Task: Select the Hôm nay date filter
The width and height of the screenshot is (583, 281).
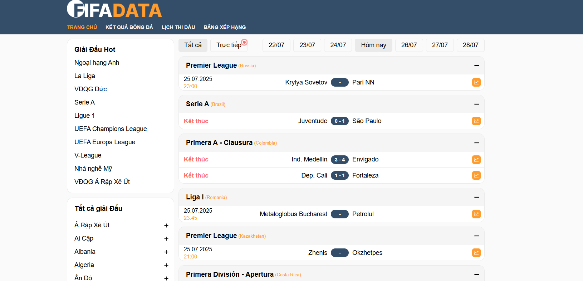Action: [373, 45]
